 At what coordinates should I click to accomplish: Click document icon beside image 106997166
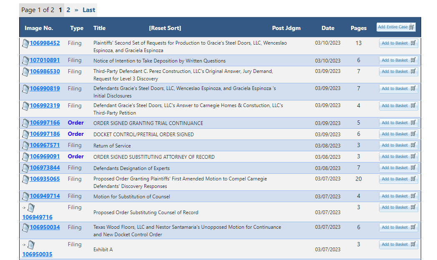[25, 123]
